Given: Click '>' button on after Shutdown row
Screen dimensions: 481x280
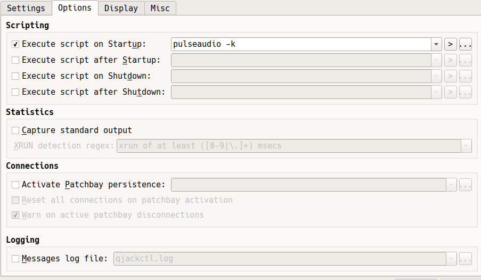Looking at the screenshot, I should [451, 92].
